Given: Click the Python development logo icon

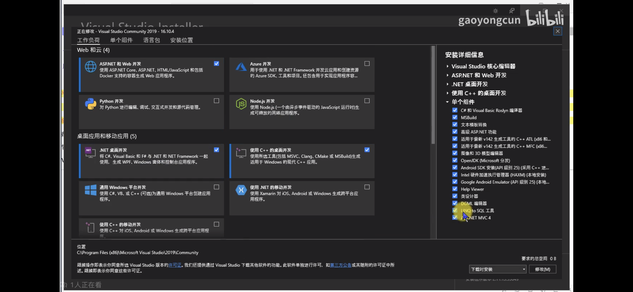Looking at the screenshot, I should (x=90, y=104).
